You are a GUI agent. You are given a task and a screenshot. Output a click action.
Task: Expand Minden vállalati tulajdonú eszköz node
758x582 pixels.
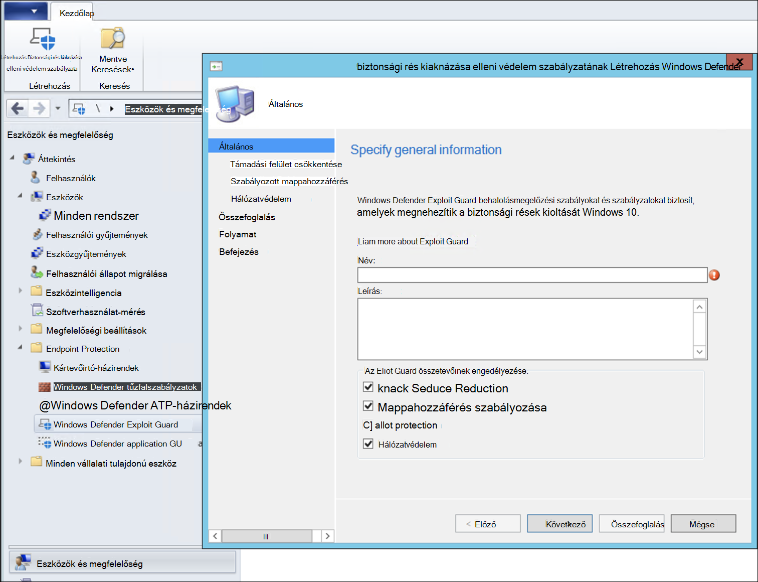pos(20,461)
